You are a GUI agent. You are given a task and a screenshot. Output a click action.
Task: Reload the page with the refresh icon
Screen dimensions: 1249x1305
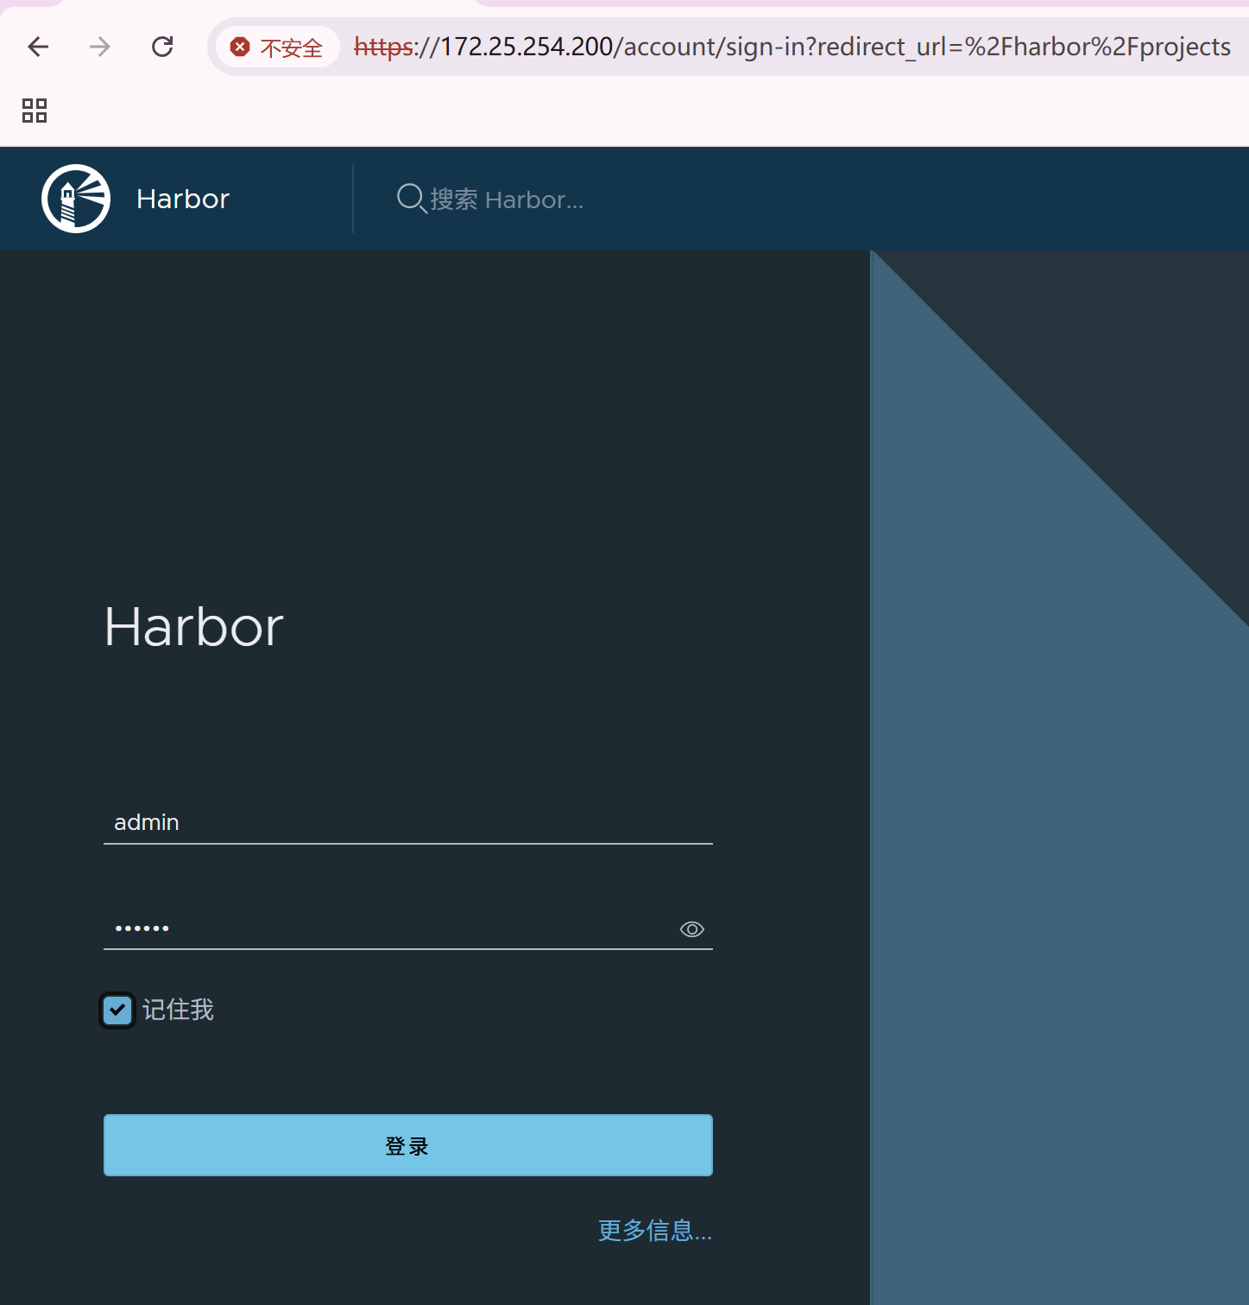[x=162, y=47]
